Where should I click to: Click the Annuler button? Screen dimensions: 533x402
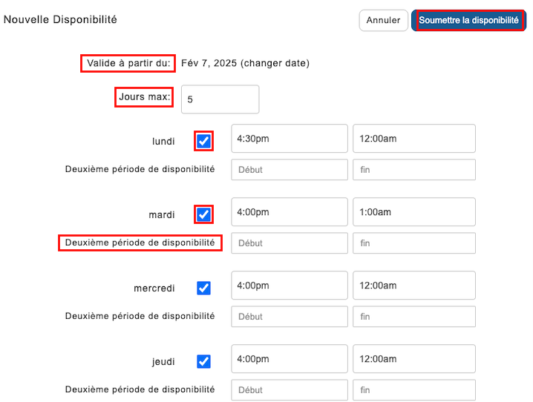coord(383,21)
